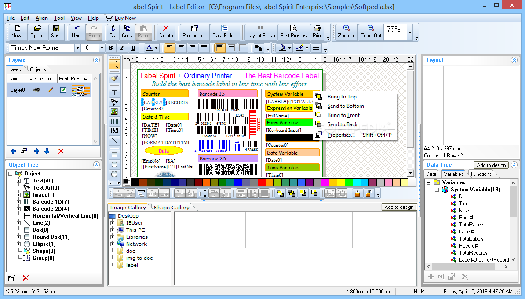This screenshot has height=299, width=525.
Task: Delete the layer with the red X in Layers
Action: (x=61, y=151)
